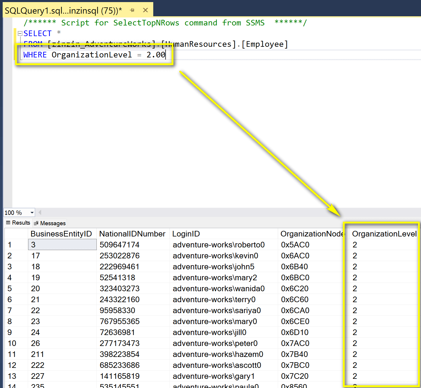Click the value 2.00 in query
Image resolution: width=421 pixels, height=388 pixels.
156,55
